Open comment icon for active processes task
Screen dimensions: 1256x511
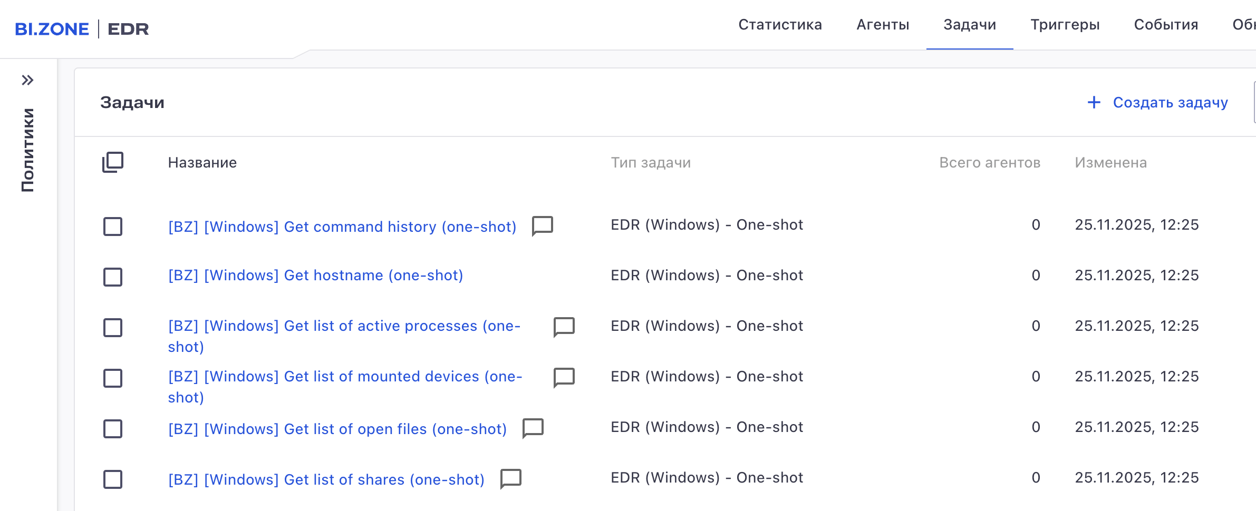click(x=564, y=327)
